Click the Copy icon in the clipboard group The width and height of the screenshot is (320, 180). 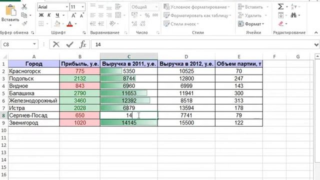tap(24, 15)
